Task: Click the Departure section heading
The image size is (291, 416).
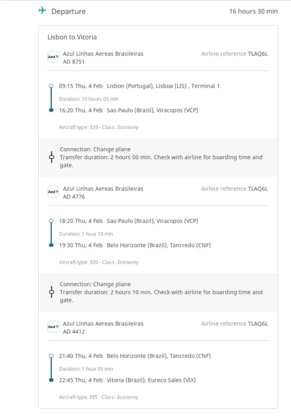Action: coord(68,11)
